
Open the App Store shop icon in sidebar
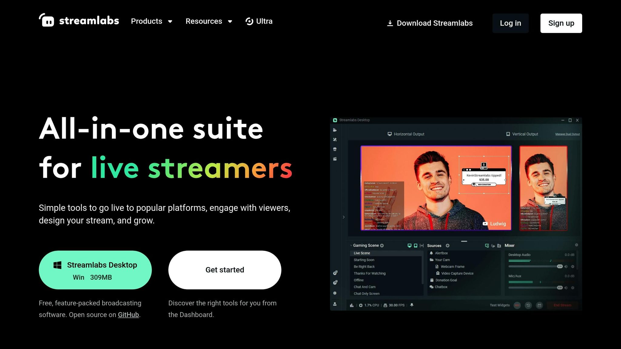click(x=335, y=149)
